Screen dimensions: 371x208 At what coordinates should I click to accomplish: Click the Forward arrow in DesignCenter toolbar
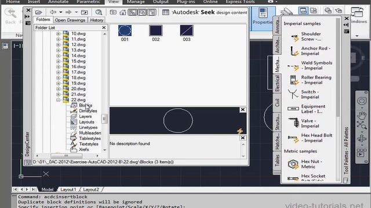tap(68, 12)
